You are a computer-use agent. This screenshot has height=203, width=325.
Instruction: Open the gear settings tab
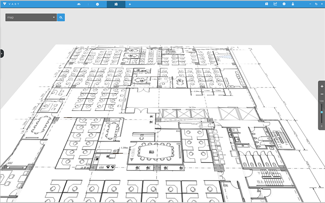[97, 4]
